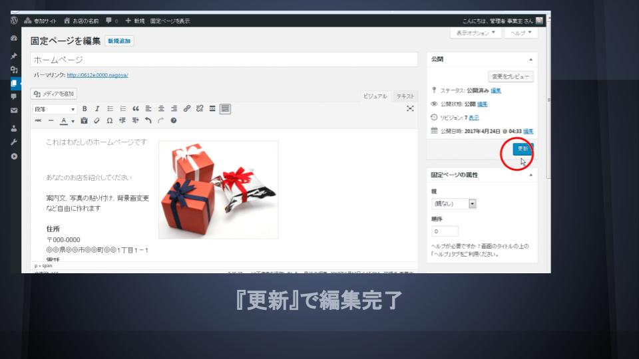Open the 親 parent page dropdown
639x359 pixels.
455,204
